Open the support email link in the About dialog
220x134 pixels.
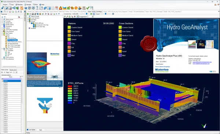click(202, 62)
